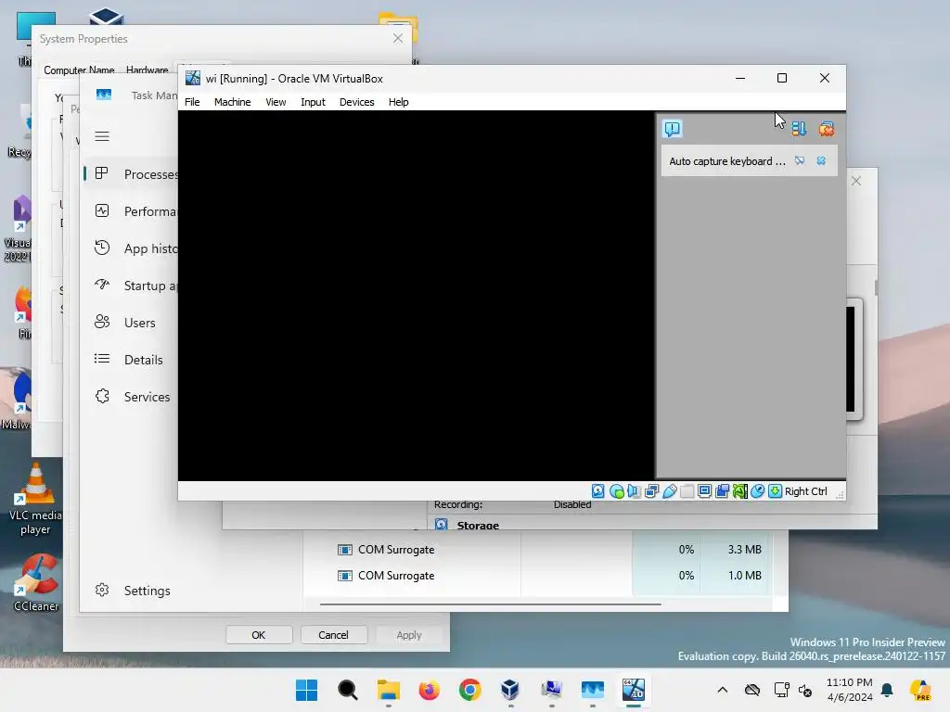Open the Windows Start menu
This screenshot has height=712, width=950.
[306, 690]
